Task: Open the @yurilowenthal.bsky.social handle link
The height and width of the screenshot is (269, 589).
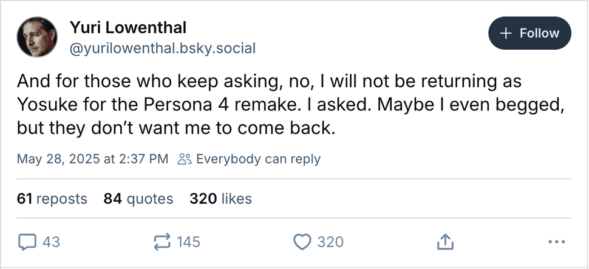Action: (163, 48)
